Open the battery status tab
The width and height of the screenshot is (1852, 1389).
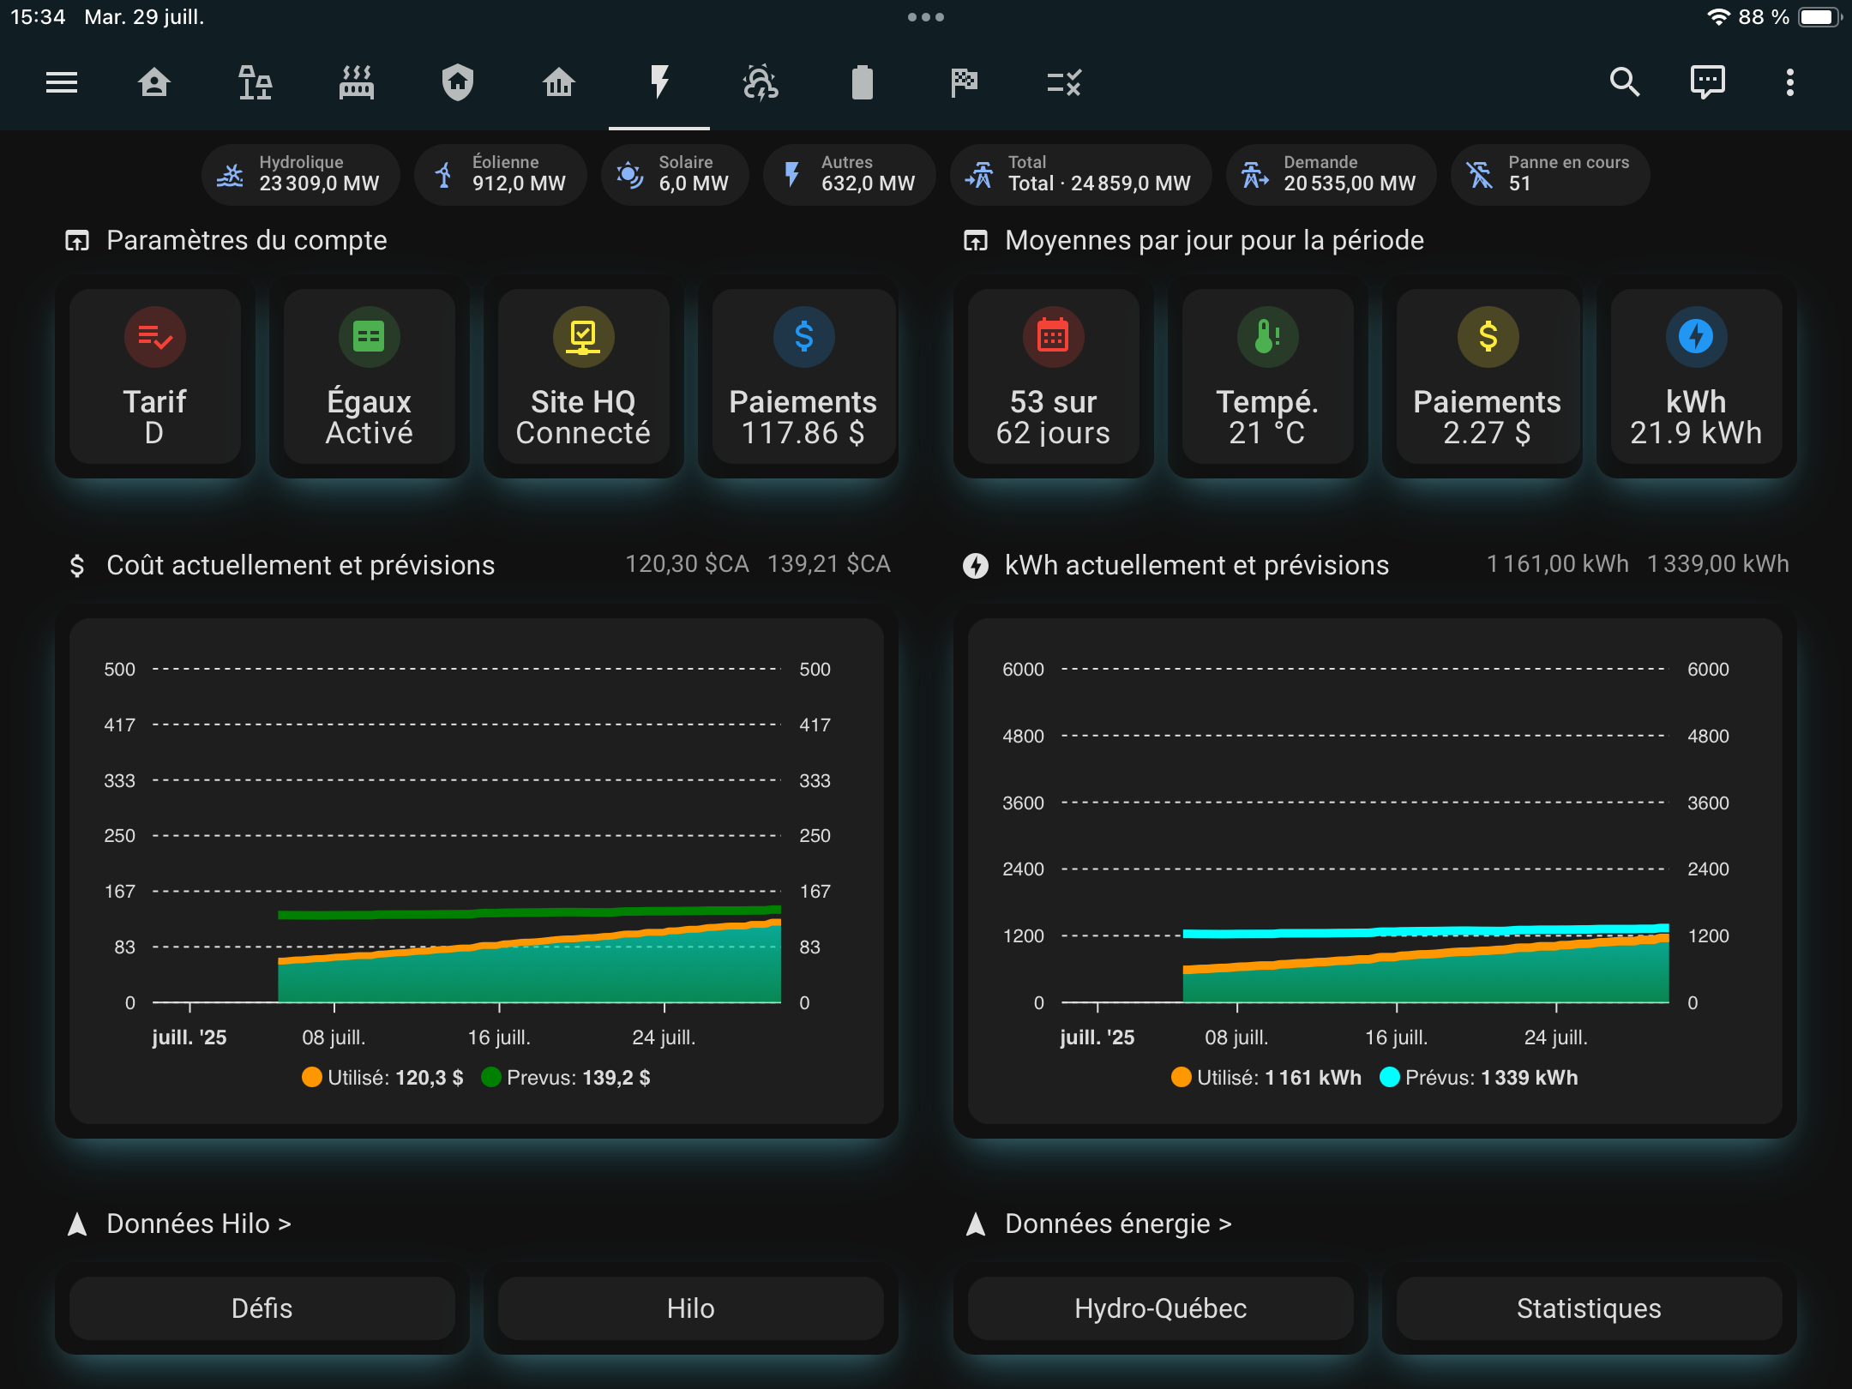tap(862, 82)
